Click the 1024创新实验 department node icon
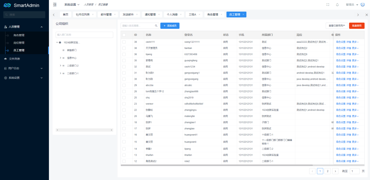Image resolution: width=370 pixels, height=180 pixels. (60, 43)
